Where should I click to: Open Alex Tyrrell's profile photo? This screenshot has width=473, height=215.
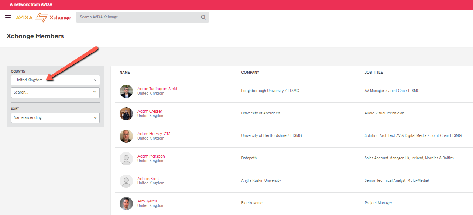coord(126,204)
